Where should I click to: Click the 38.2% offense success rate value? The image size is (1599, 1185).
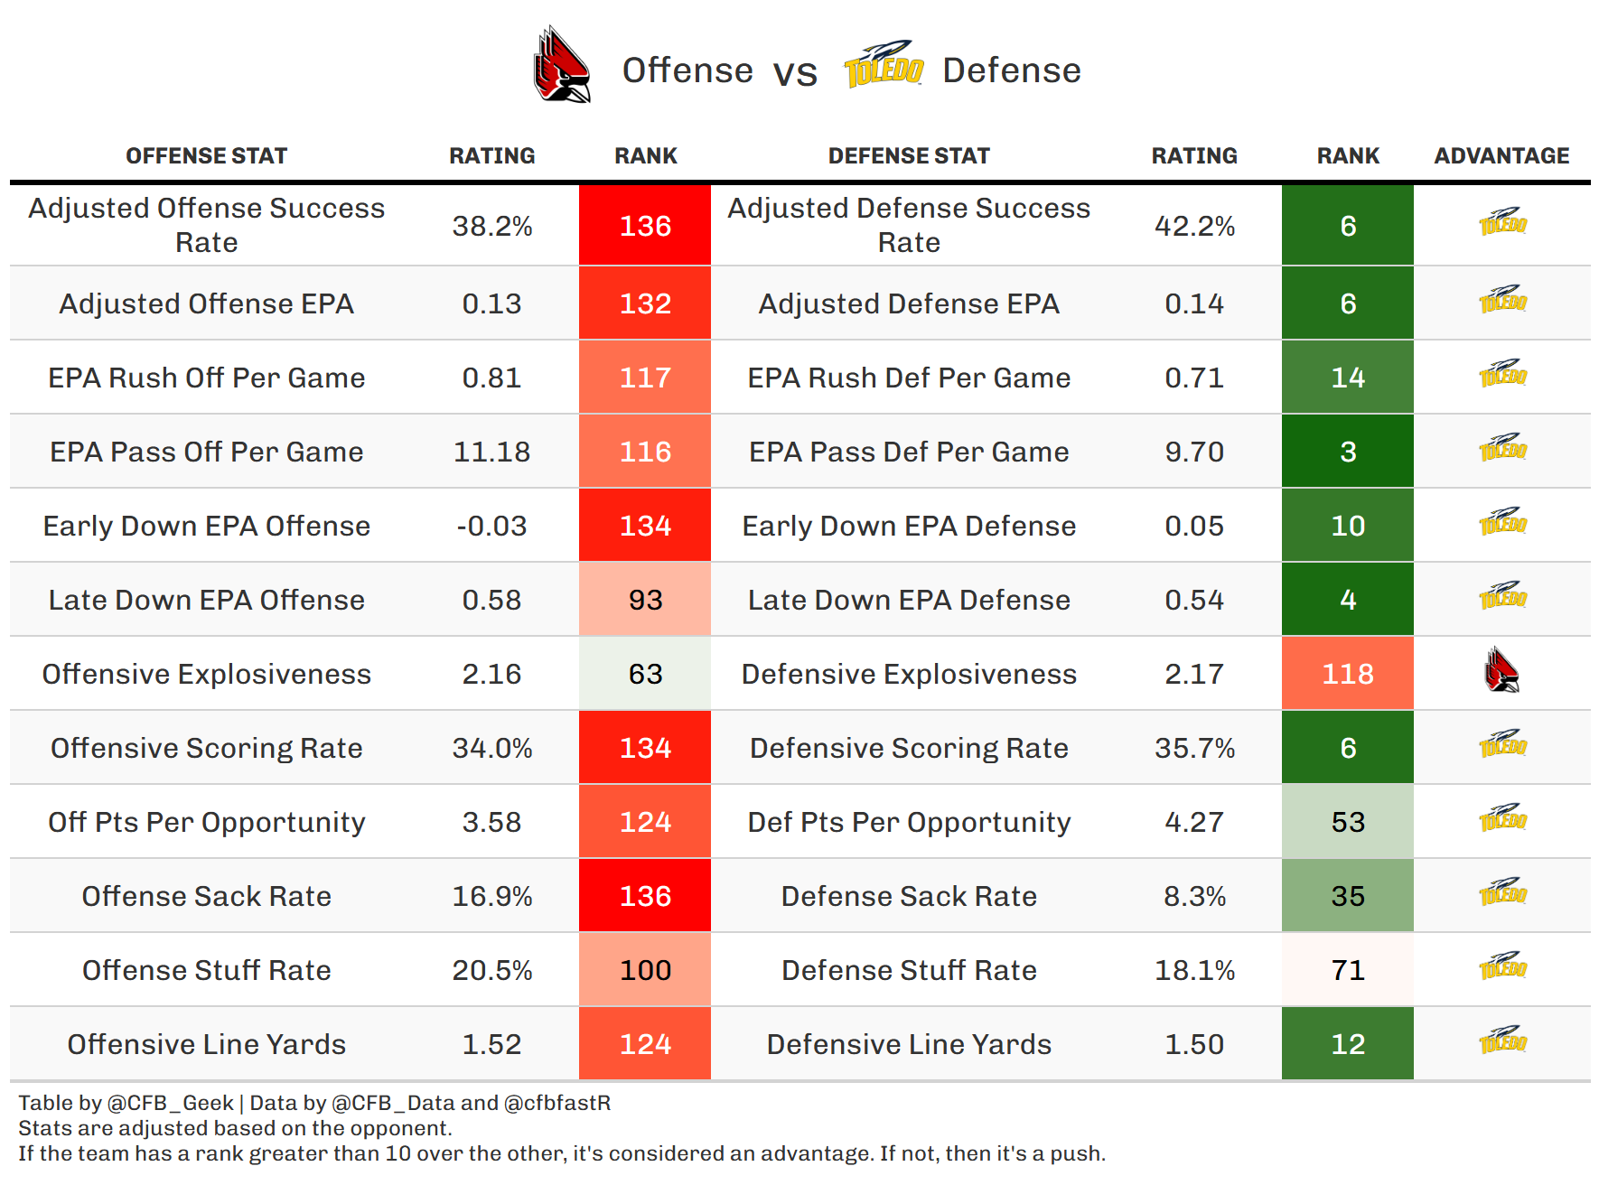(492, 226)
